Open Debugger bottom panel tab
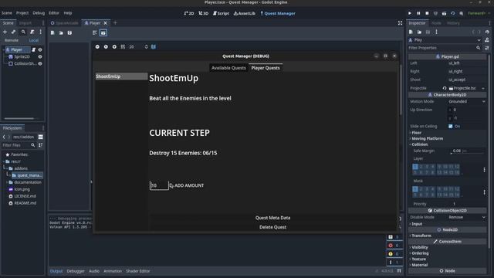Image resolution: width=494 pixels, height=278 pixels. point(76,271)
